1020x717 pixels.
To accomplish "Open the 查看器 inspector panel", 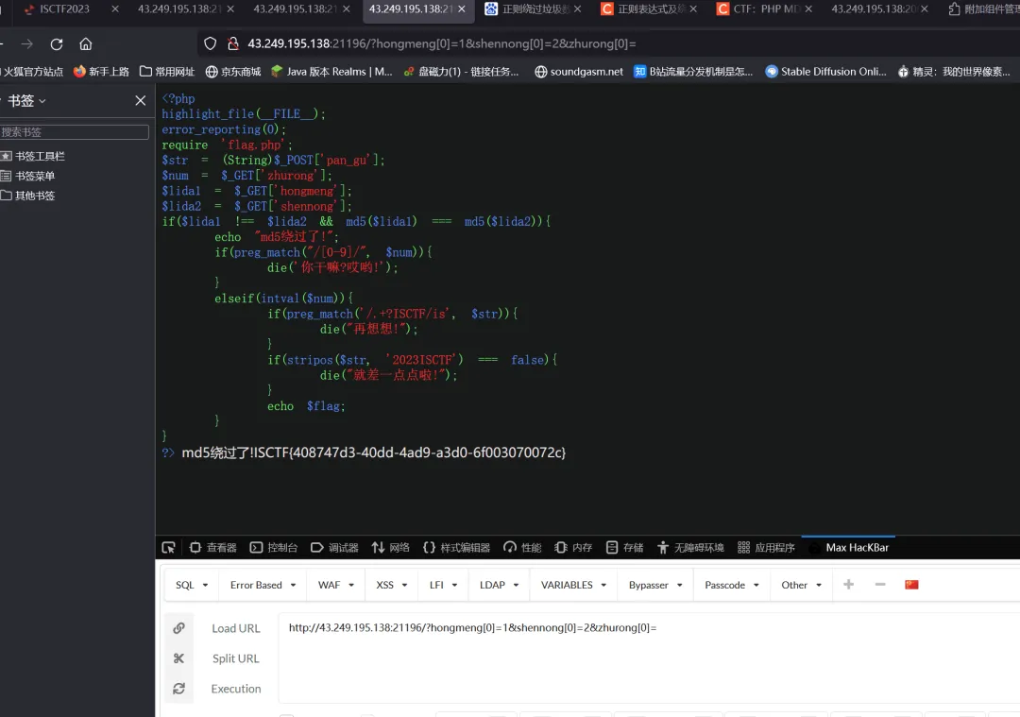I will point(212,548).
